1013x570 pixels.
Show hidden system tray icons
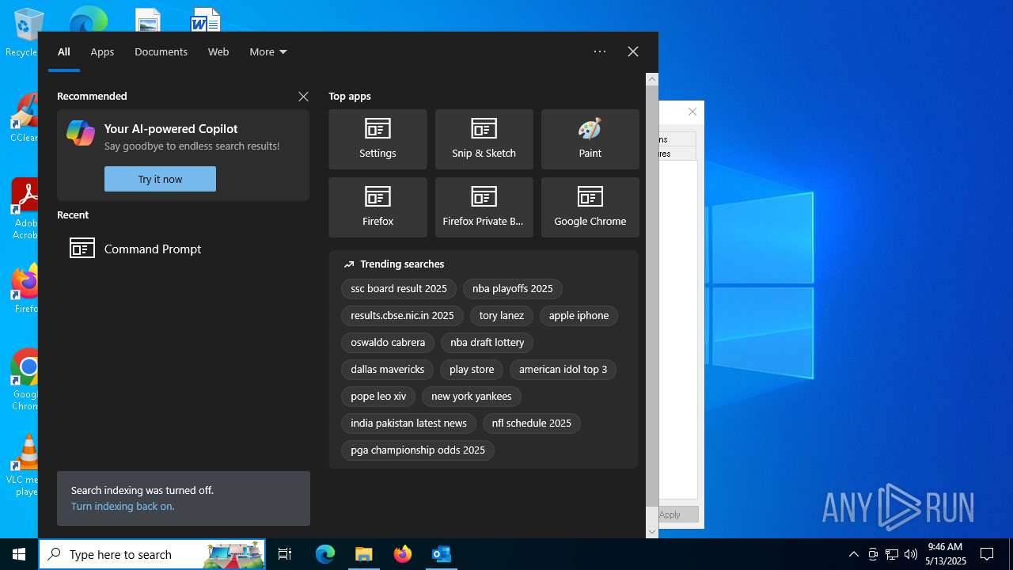(853, 554)
